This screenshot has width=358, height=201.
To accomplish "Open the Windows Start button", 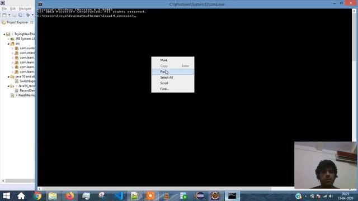I will 6,196.
